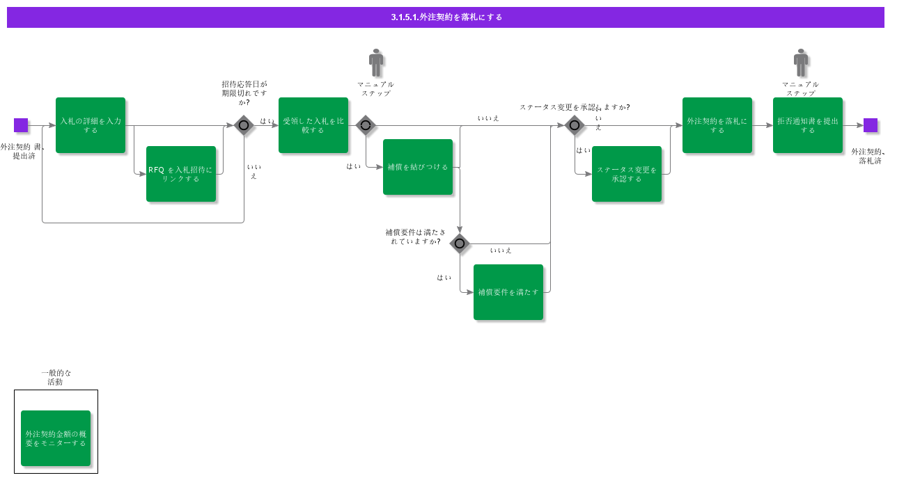Click the 入札の詳細を入力する task box

(x=91, y=125)
